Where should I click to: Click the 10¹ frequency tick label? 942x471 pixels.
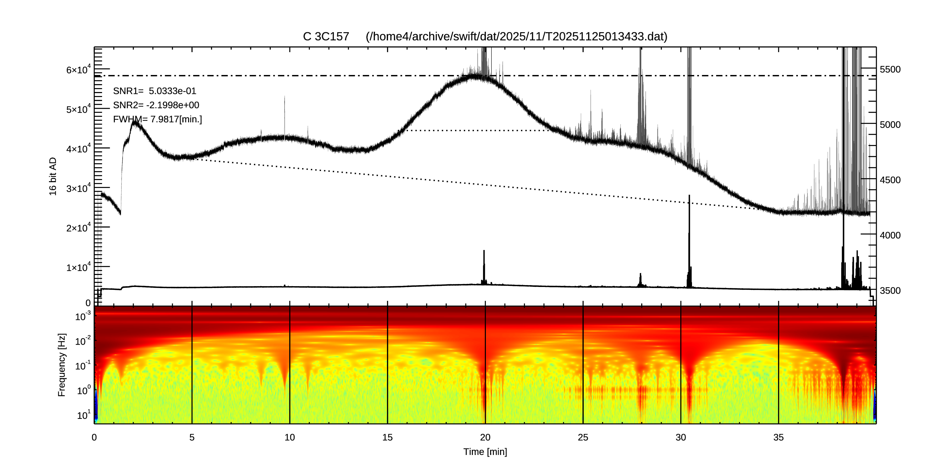click(84, 415)
